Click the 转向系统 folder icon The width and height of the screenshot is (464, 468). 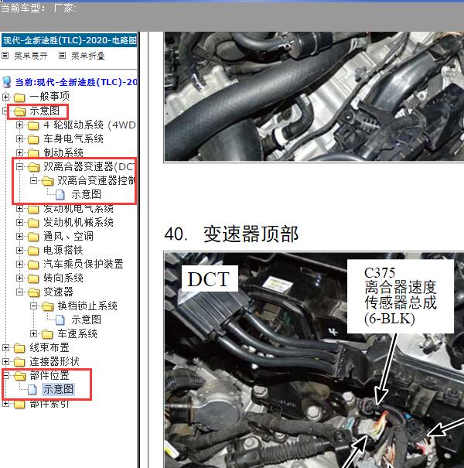[x=33, y=278]
